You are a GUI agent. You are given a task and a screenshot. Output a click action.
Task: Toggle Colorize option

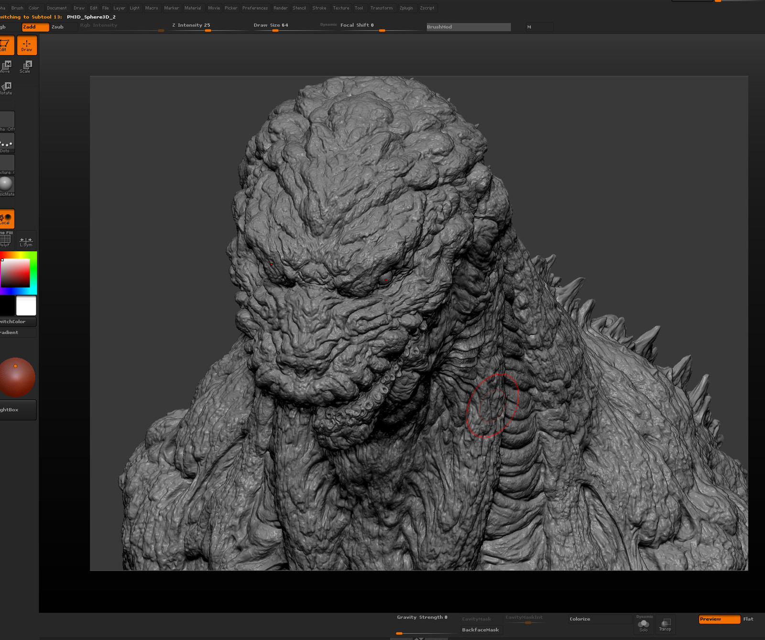tap(600, 619)
